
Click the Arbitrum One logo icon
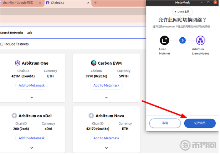[17, 63]
